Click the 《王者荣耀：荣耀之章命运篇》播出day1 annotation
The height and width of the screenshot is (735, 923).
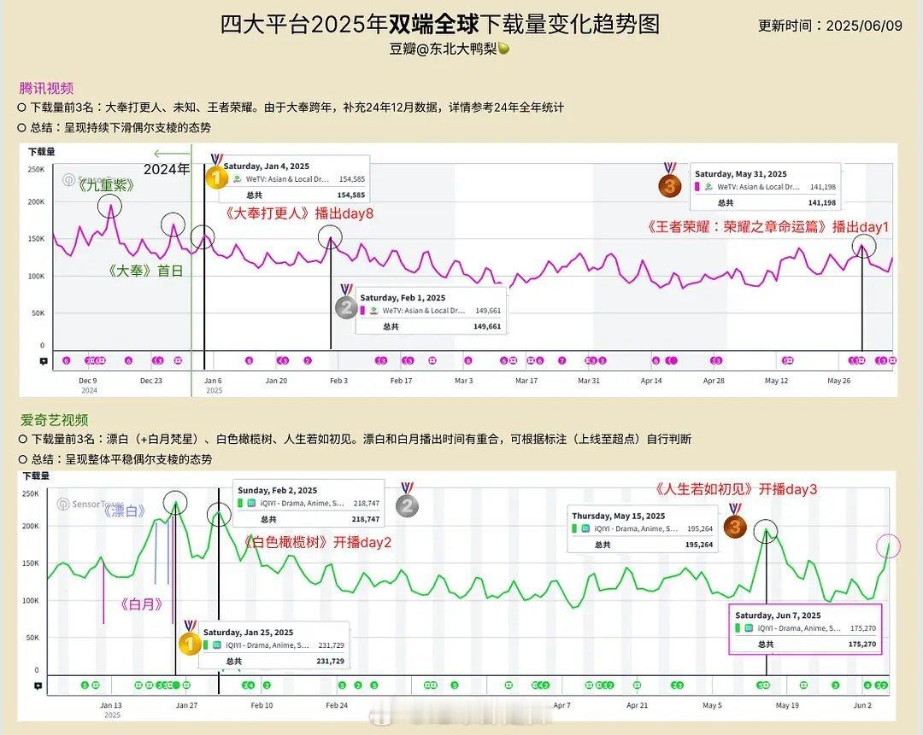pyautogui.click(x=767, y=226)
